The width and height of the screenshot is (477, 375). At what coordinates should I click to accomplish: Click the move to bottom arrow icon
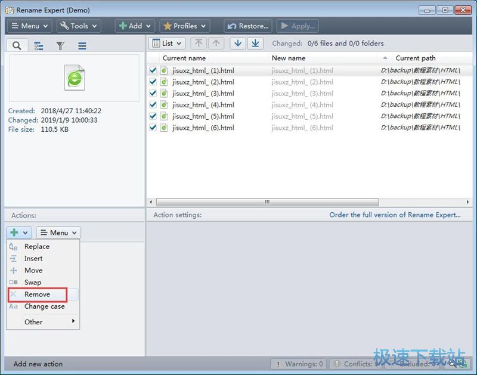click(255, 44)
